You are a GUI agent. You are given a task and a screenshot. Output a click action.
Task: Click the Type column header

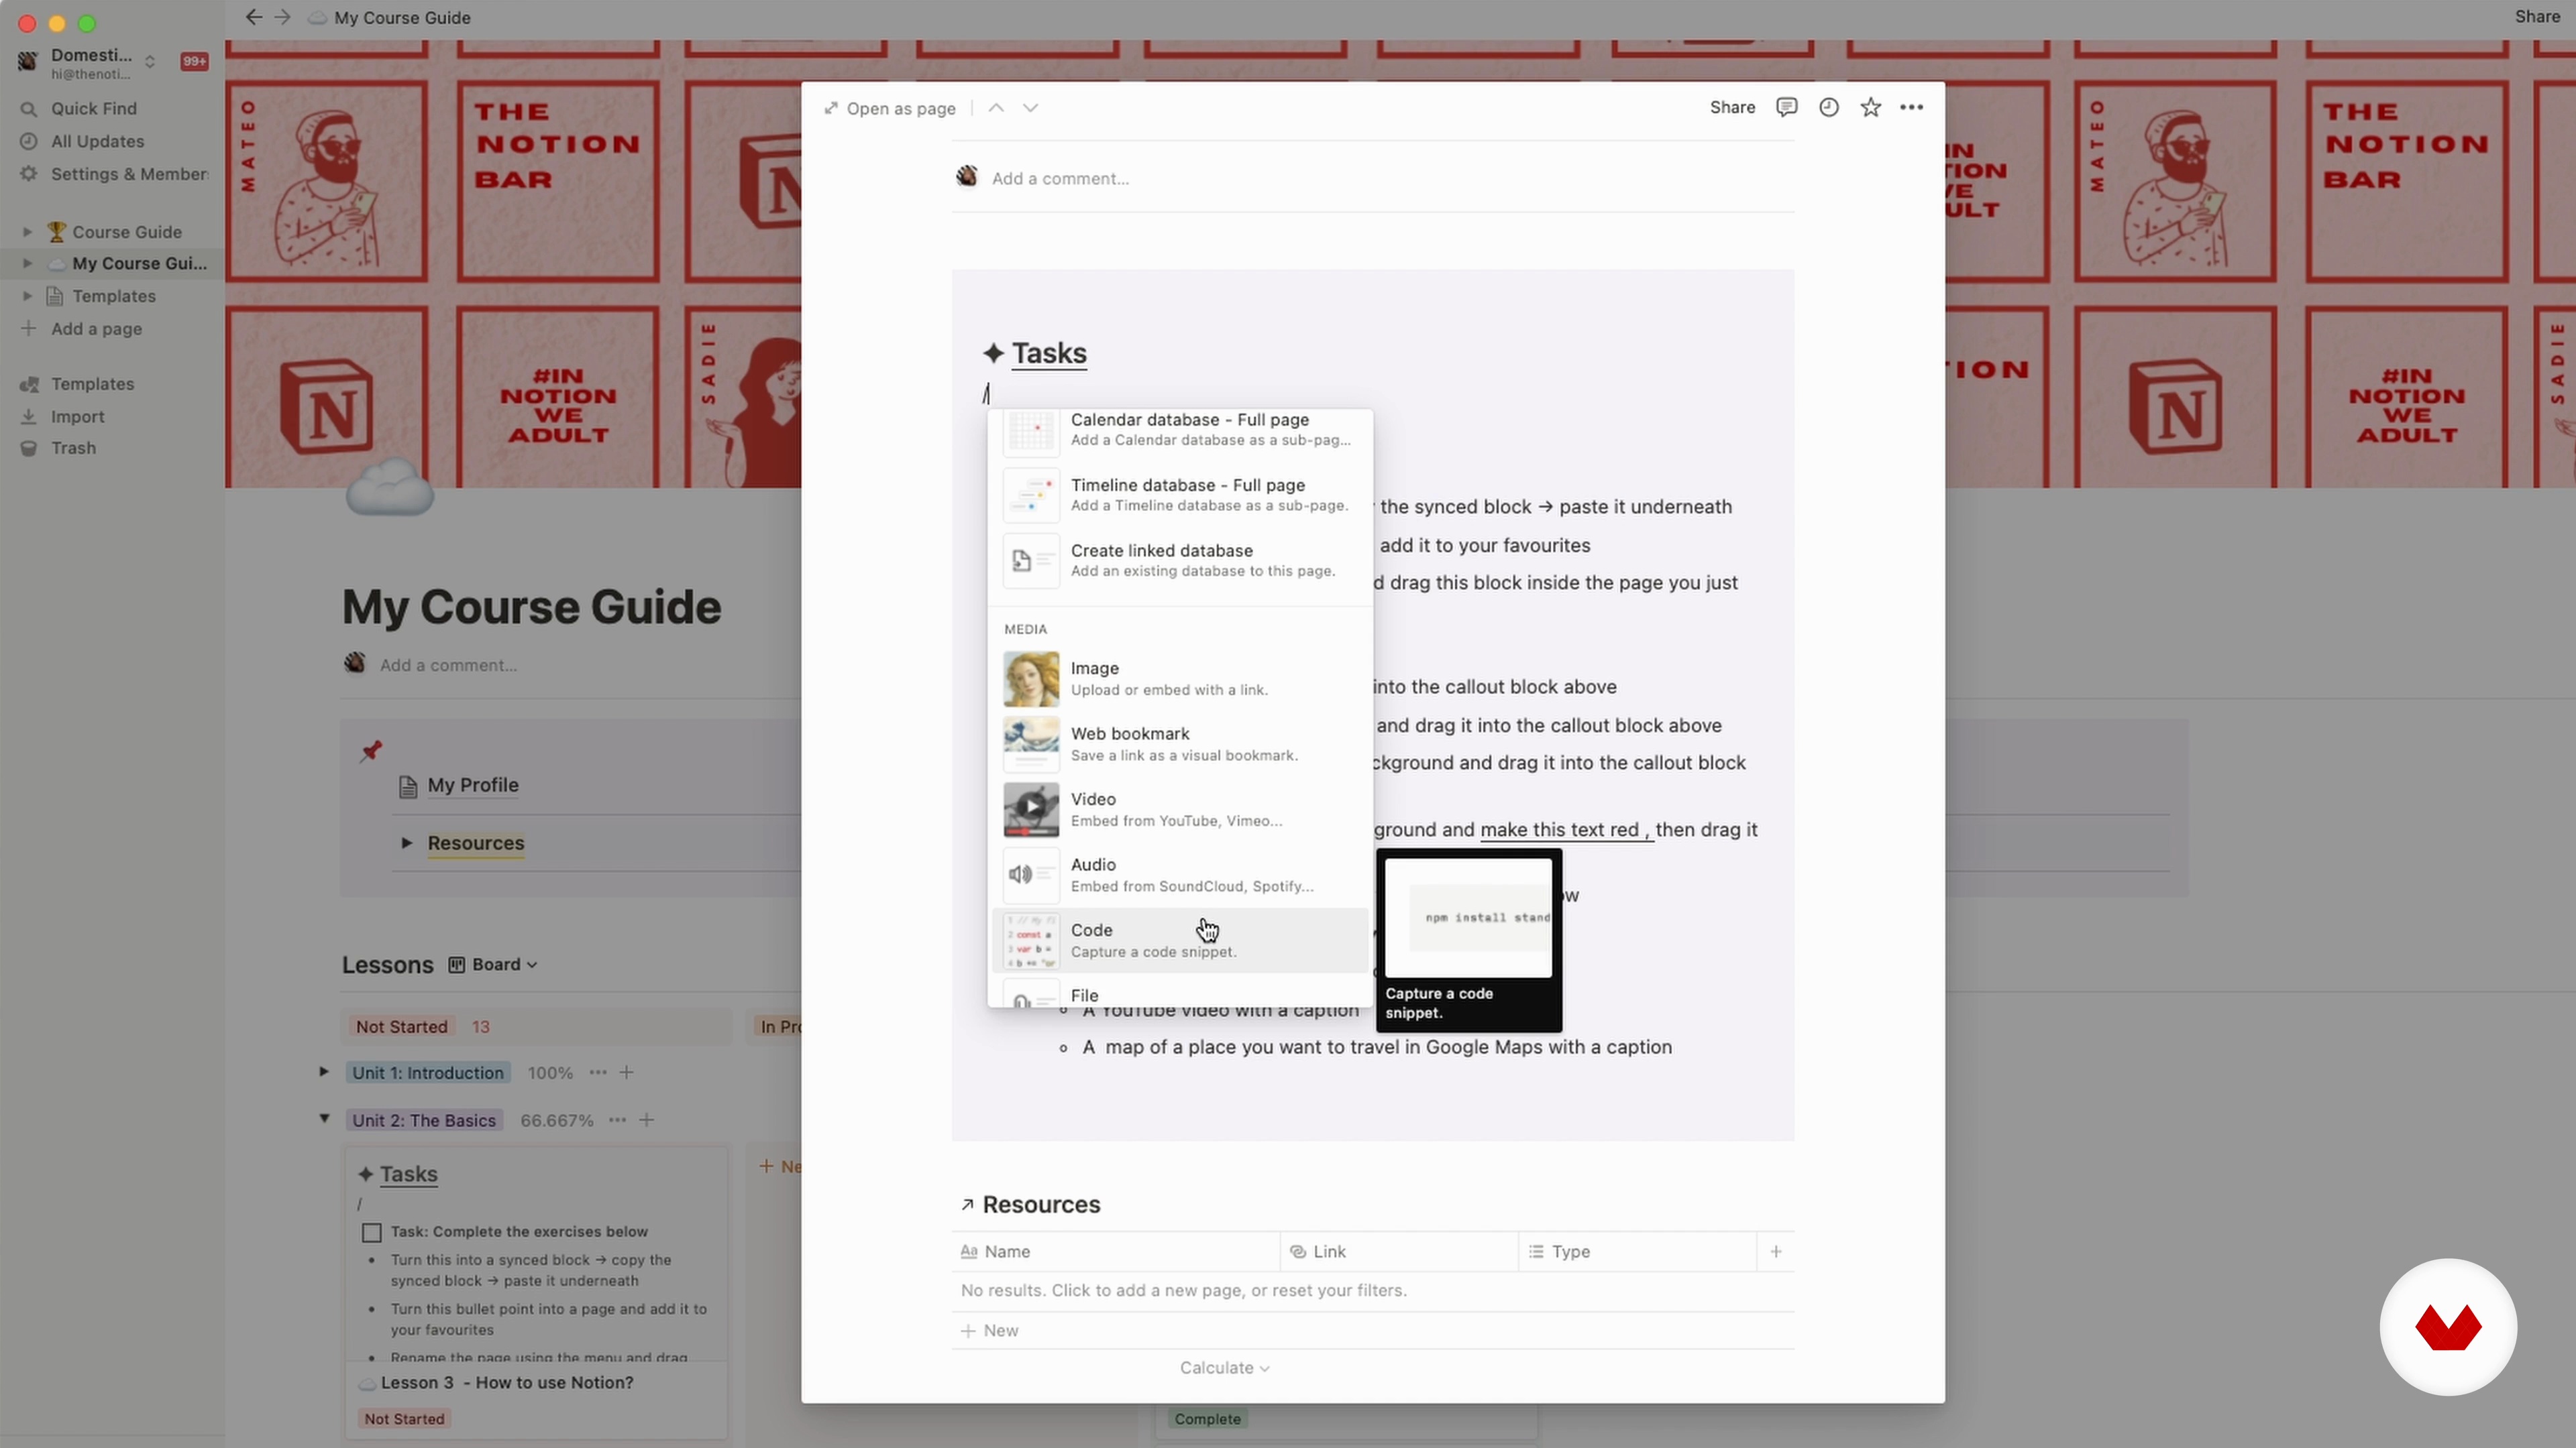tap(1637, 1251)
